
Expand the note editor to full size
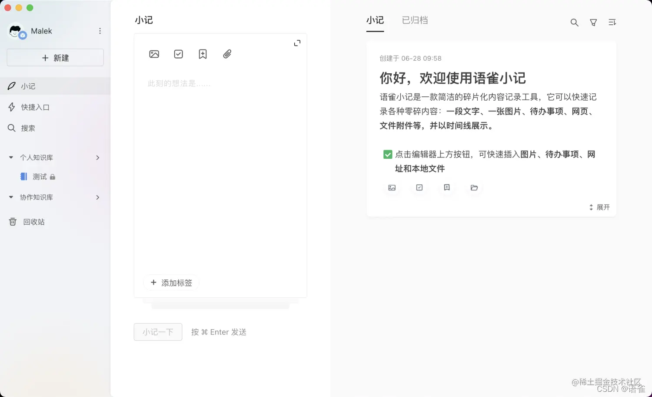coord(297,43)
